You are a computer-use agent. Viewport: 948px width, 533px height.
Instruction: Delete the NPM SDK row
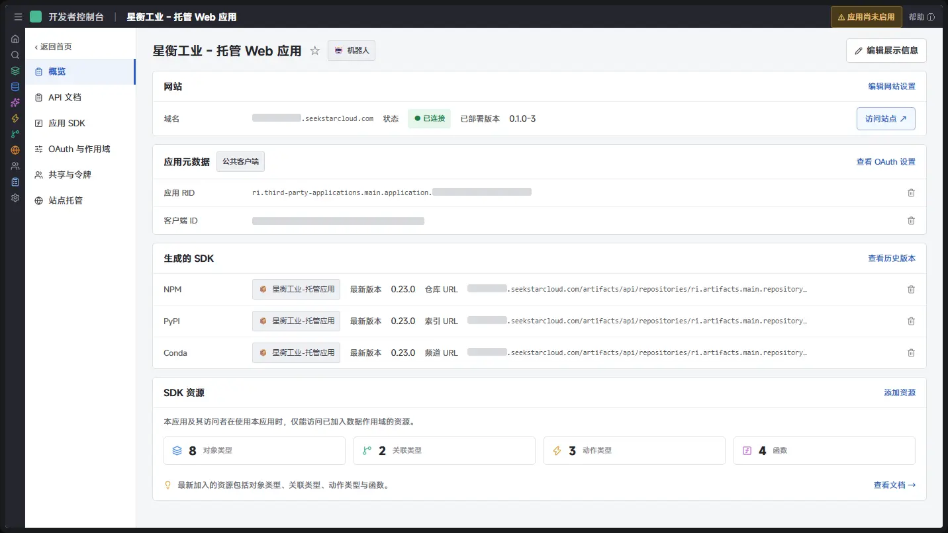tap(911, 289)
